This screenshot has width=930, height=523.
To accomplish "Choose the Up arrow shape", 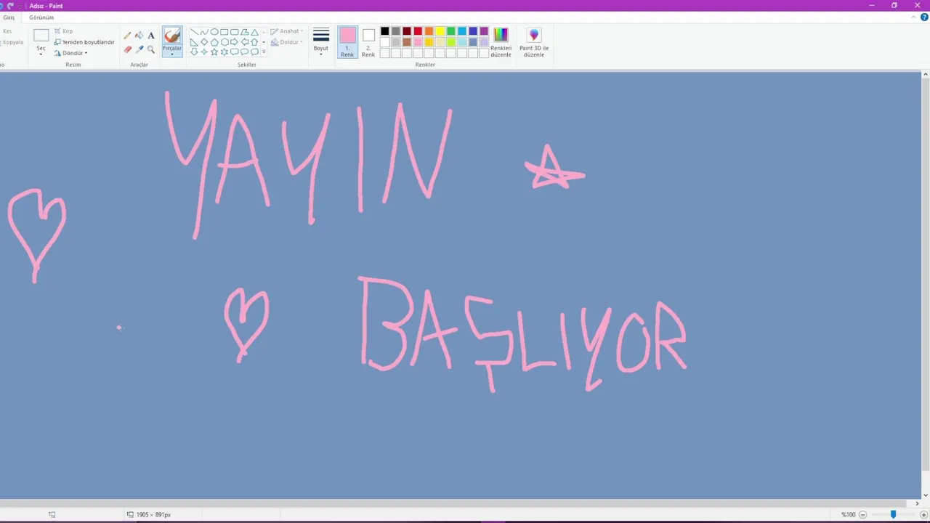I will (x=254, y=42).
